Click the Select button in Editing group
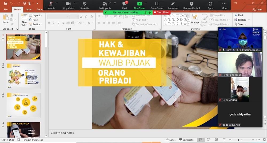Image resolution: width=267 pixels, height=143 pixels. [241, 24]
